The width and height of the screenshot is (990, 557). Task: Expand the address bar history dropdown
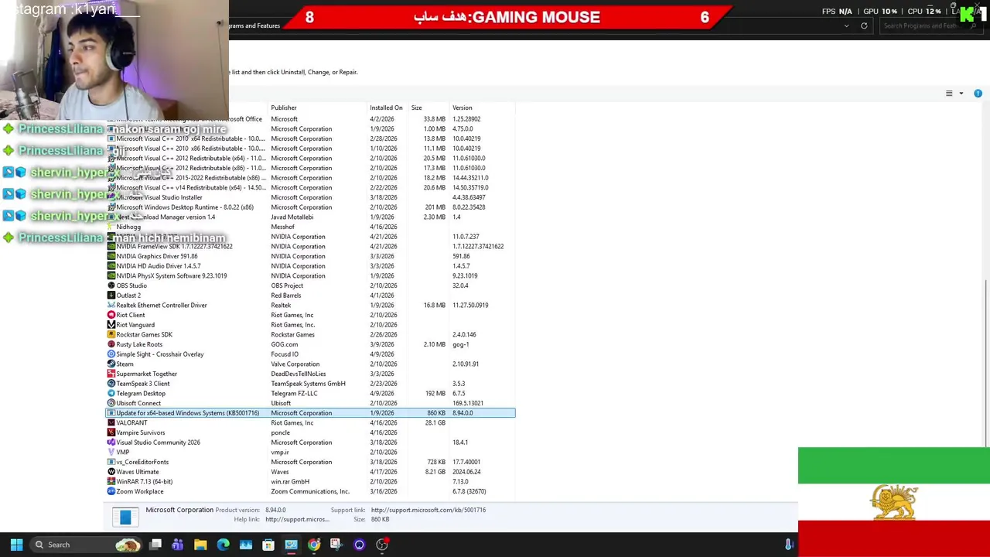click(846, 26)
